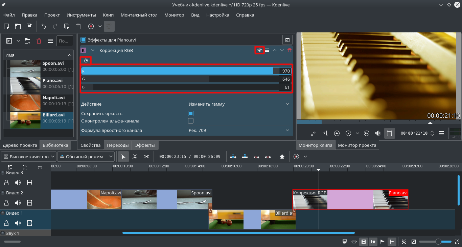Save the project with floppy icon
The image size is (462, 247).
pos(29,26)
